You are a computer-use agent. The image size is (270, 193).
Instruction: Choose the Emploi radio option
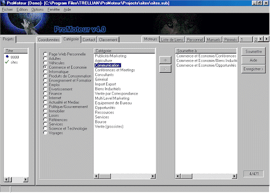pos(45,84)
